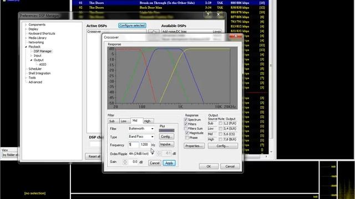
Task: Open the response Properties... dialog
Action: pyautogui.click(x=194, y=146)
